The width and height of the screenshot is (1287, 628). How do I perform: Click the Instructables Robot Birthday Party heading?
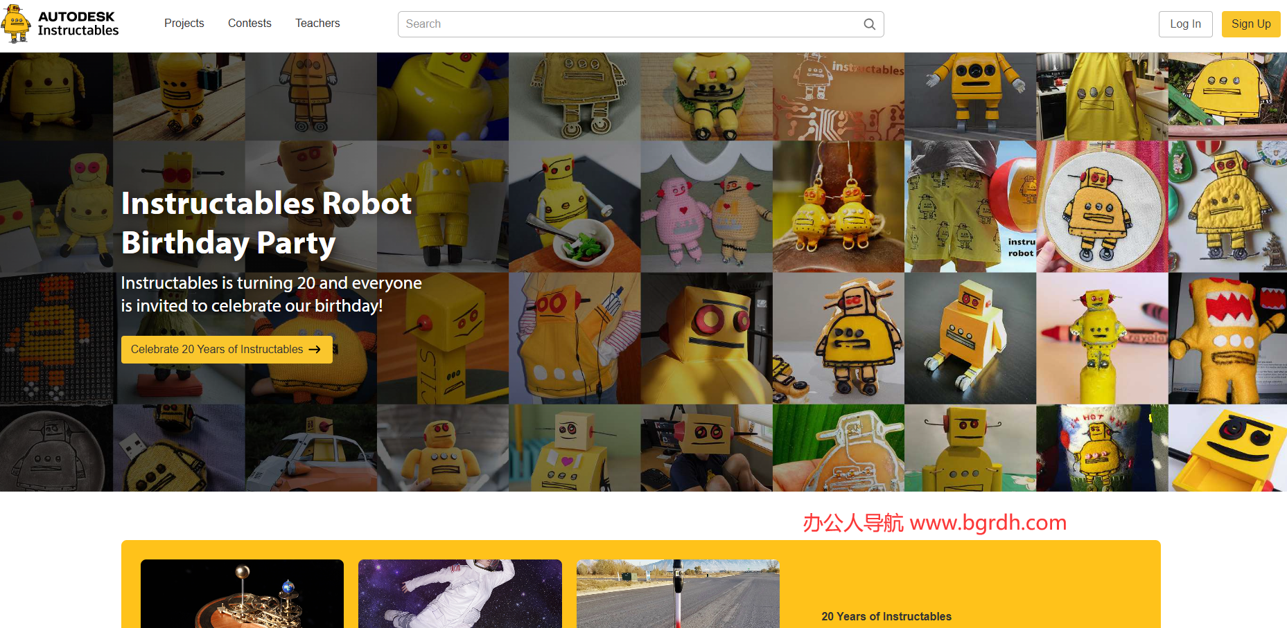click(x=266, y=223)
